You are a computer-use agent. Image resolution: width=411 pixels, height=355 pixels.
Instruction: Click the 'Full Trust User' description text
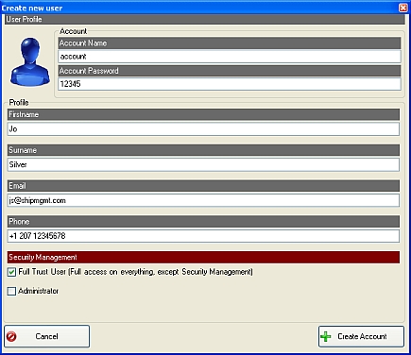pyautogui.click(x=135, y=272)
